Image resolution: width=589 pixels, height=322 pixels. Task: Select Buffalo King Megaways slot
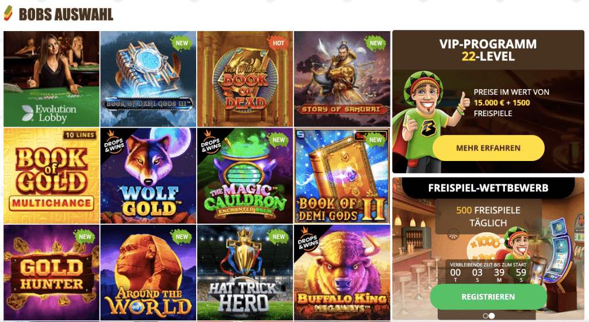tap(342, 273)
